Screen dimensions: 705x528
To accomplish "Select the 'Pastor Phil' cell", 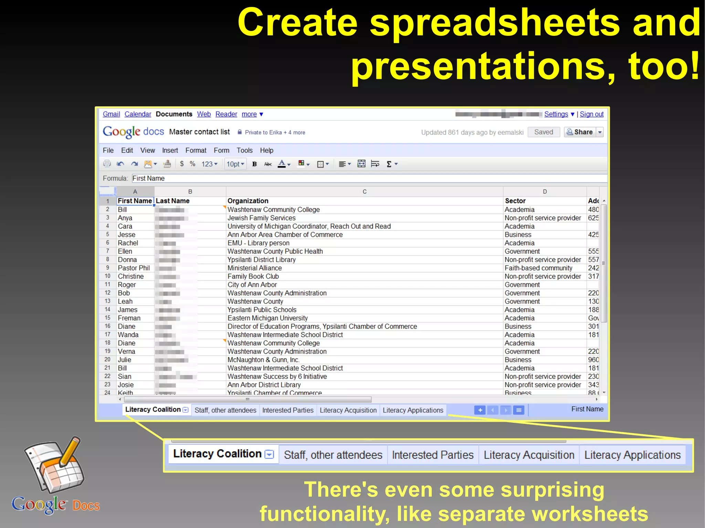I will (135, 268).
